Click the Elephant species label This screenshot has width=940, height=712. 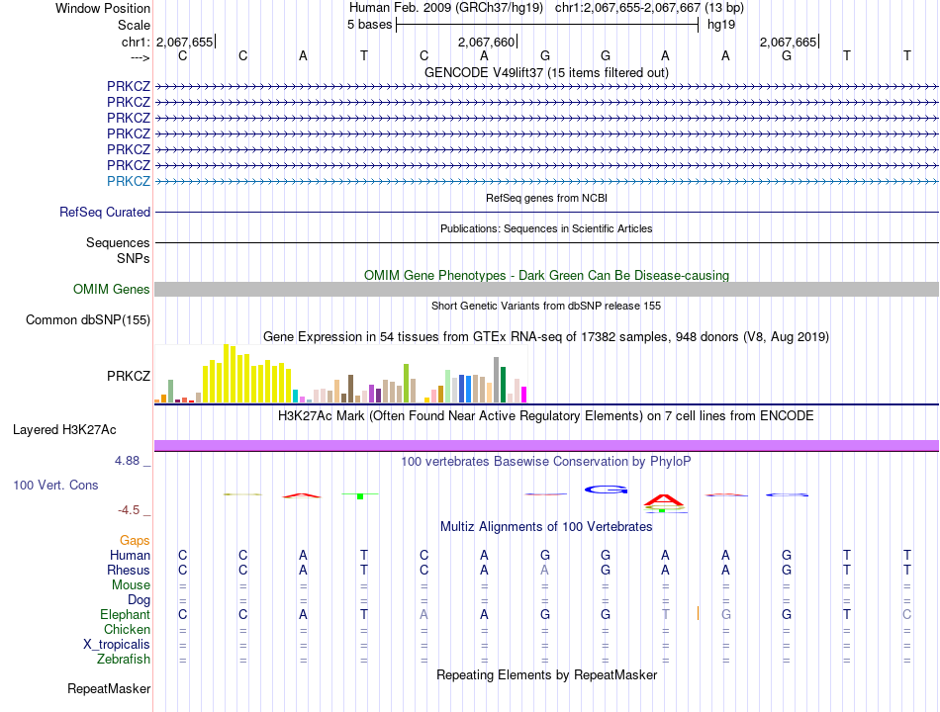[x=125, y=615]
